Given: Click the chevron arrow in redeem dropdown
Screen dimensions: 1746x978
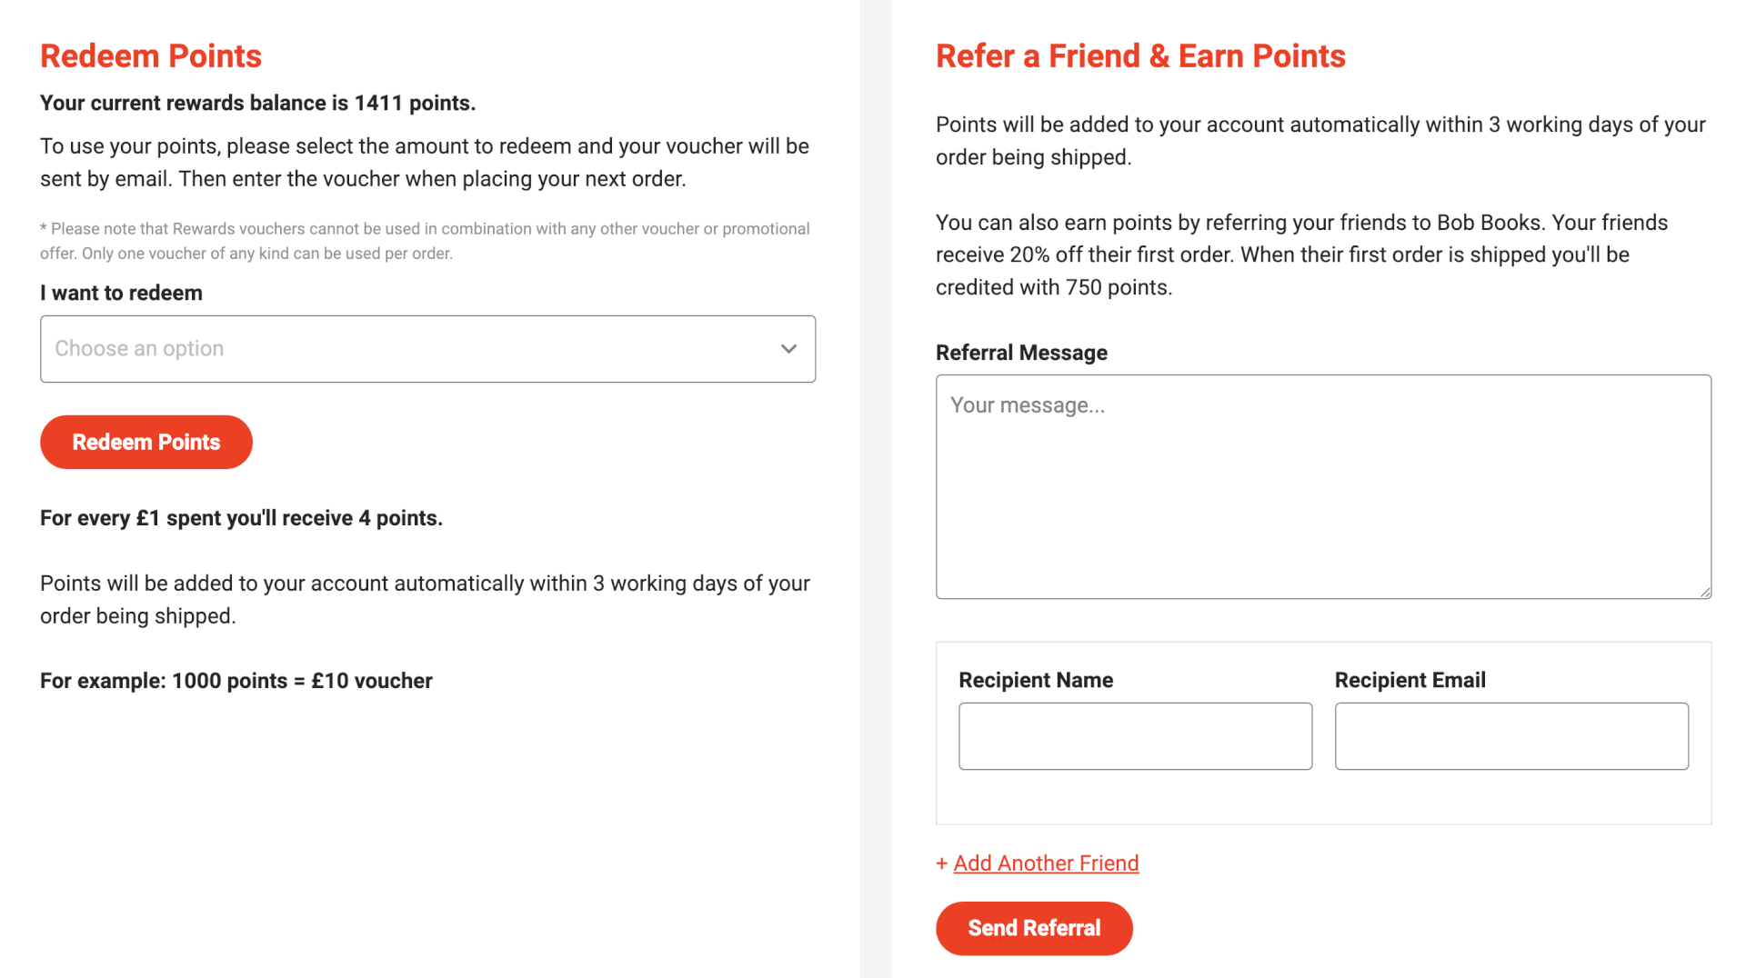Looking at the screenshot, I should tap(788, 349).
